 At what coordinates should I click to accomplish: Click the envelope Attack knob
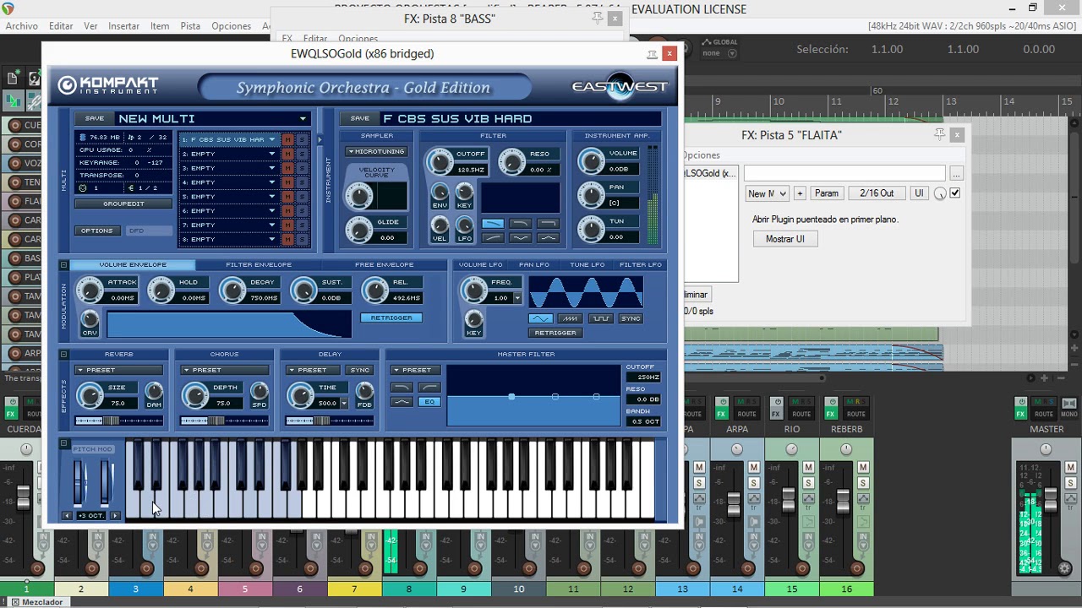[89, 290]
